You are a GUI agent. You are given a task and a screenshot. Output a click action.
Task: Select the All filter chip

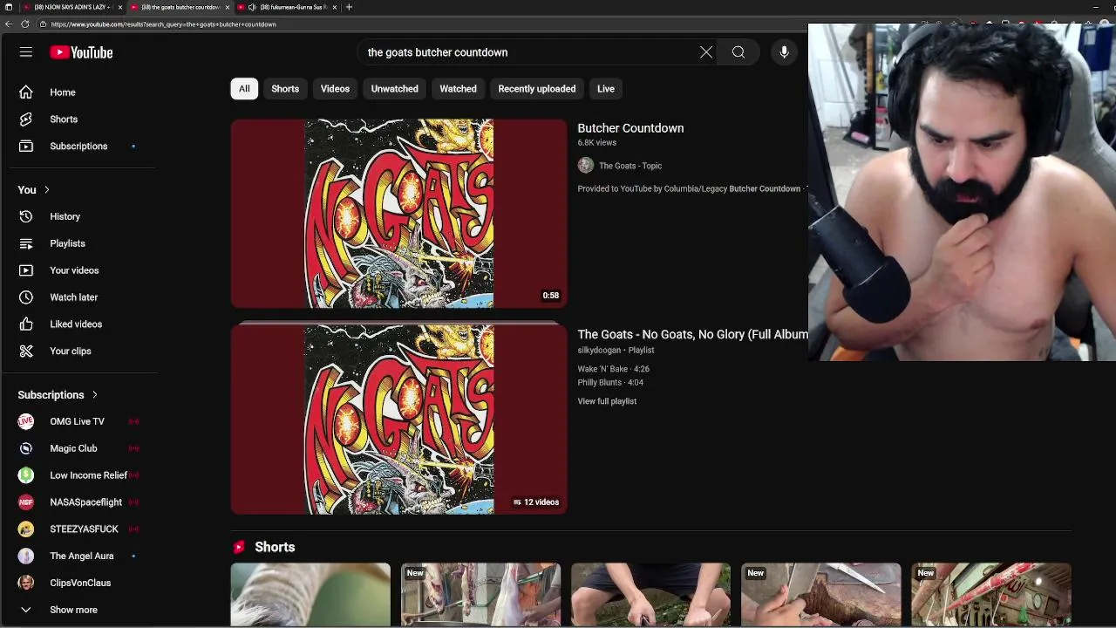244,89
